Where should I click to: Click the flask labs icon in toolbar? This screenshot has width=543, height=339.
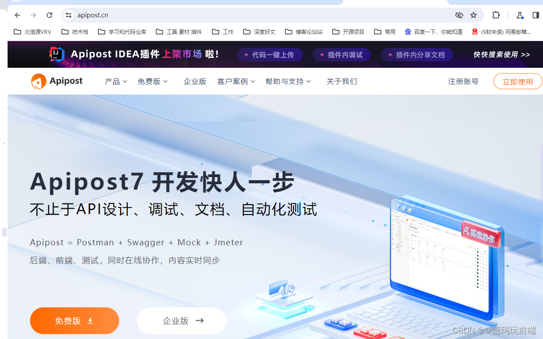pyautogui.click(x=519, y=15)
